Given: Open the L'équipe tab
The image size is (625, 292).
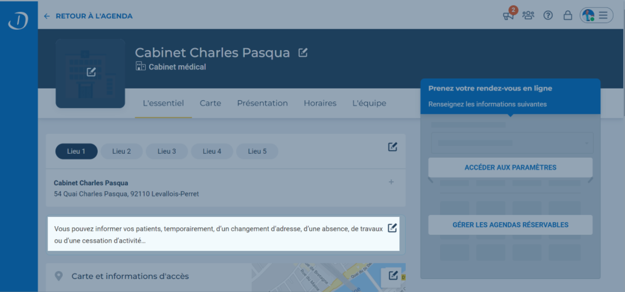Looking at the screenshot, I should click(x=369, y=103).
